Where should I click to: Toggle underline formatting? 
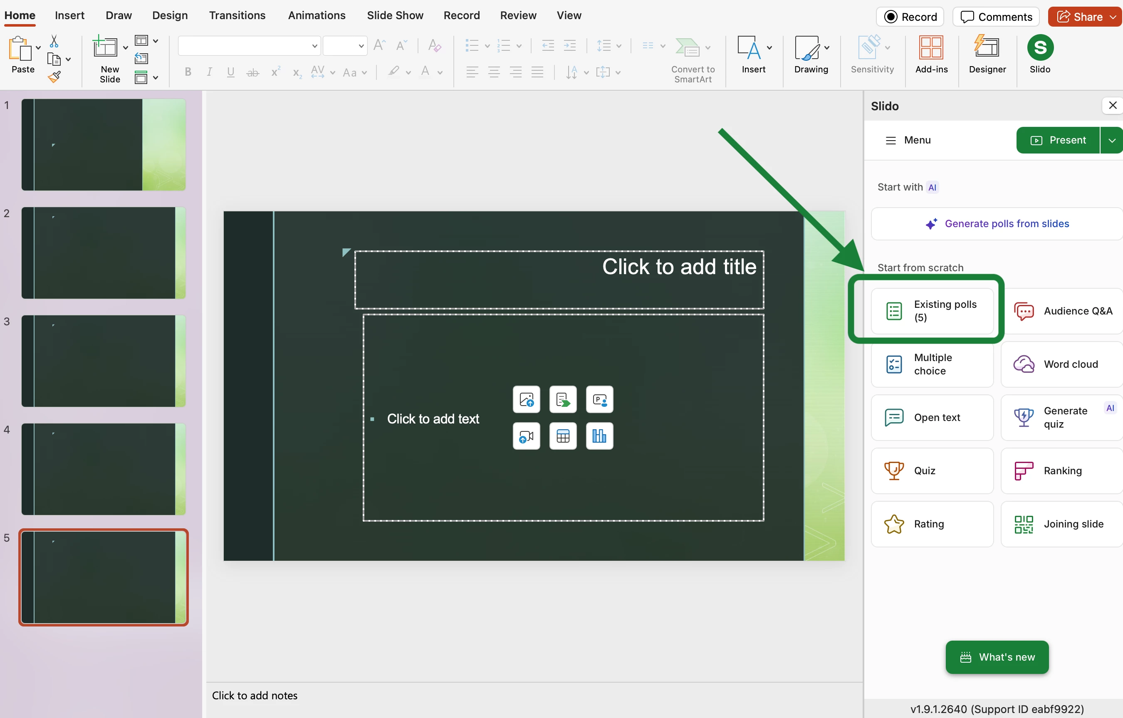click(x=230, y=72)
